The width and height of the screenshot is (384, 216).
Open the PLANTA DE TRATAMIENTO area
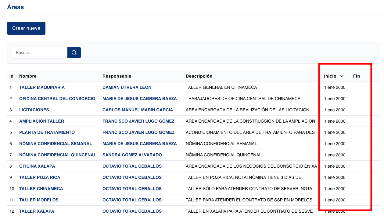(x=46, y=132)
